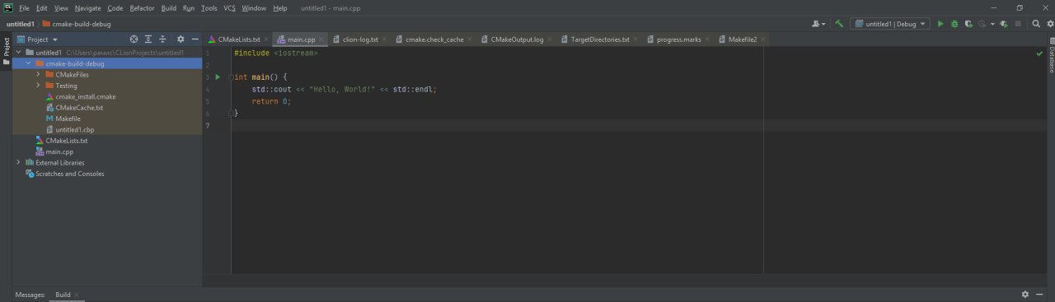Switch to CMakeOutput.log editor tab
This screenshot has width=1055, height=302.
coord(517,39)
